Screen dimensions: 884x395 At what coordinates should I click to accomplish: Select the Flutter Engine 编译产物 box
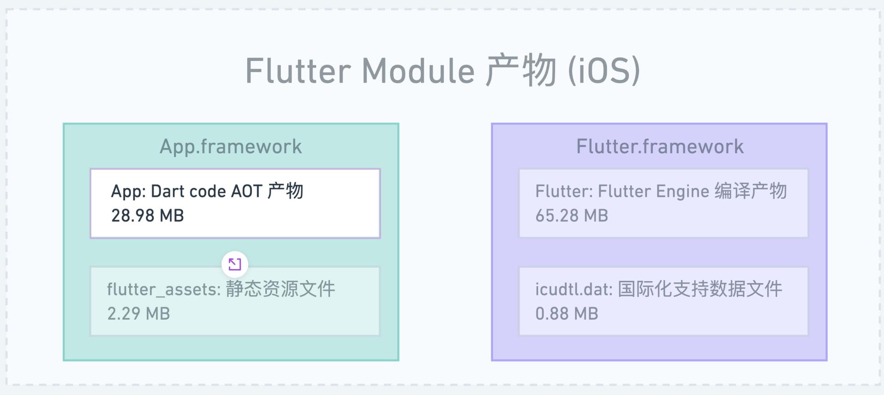tap(663, 203)
